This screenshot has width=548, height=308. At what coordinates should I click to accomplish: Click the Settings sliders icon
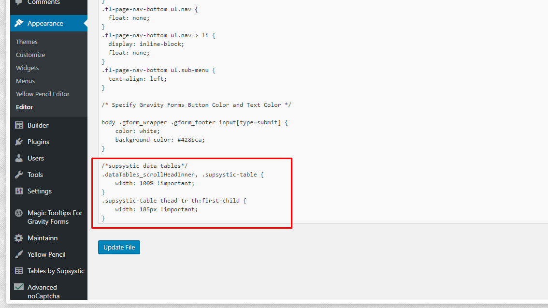[x=19, y=191]
